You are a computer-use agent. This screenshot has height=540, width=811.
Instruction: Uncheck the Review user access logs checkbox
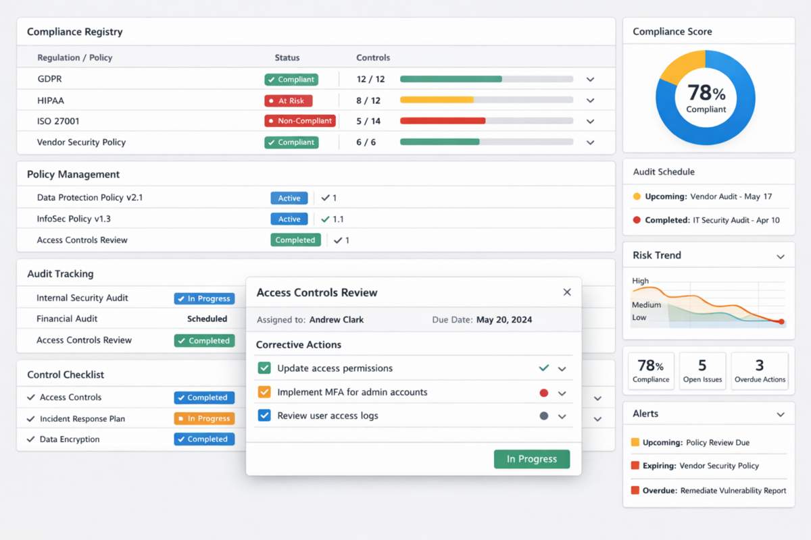click(x=264, y=416)
